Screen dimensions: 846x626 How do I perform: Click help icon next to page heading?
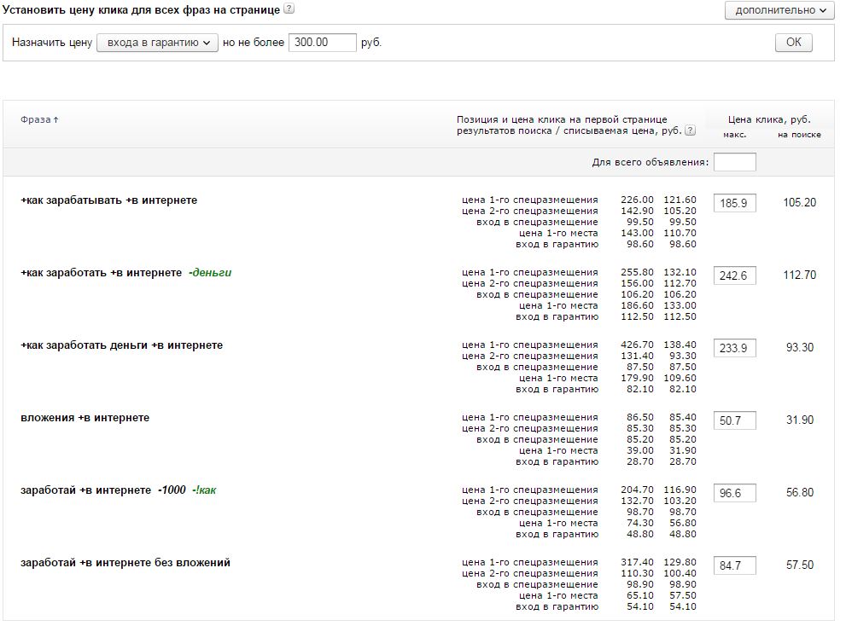pos(289,9)
